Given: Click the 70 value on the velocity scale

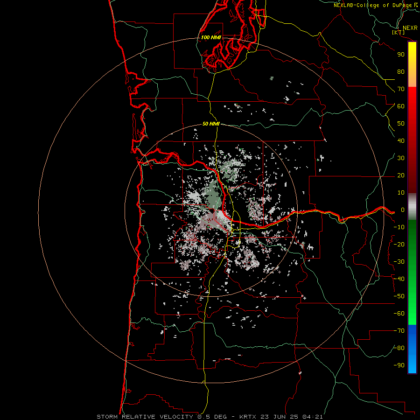Looking at the screenshot, I should click(x=401, y=89).
